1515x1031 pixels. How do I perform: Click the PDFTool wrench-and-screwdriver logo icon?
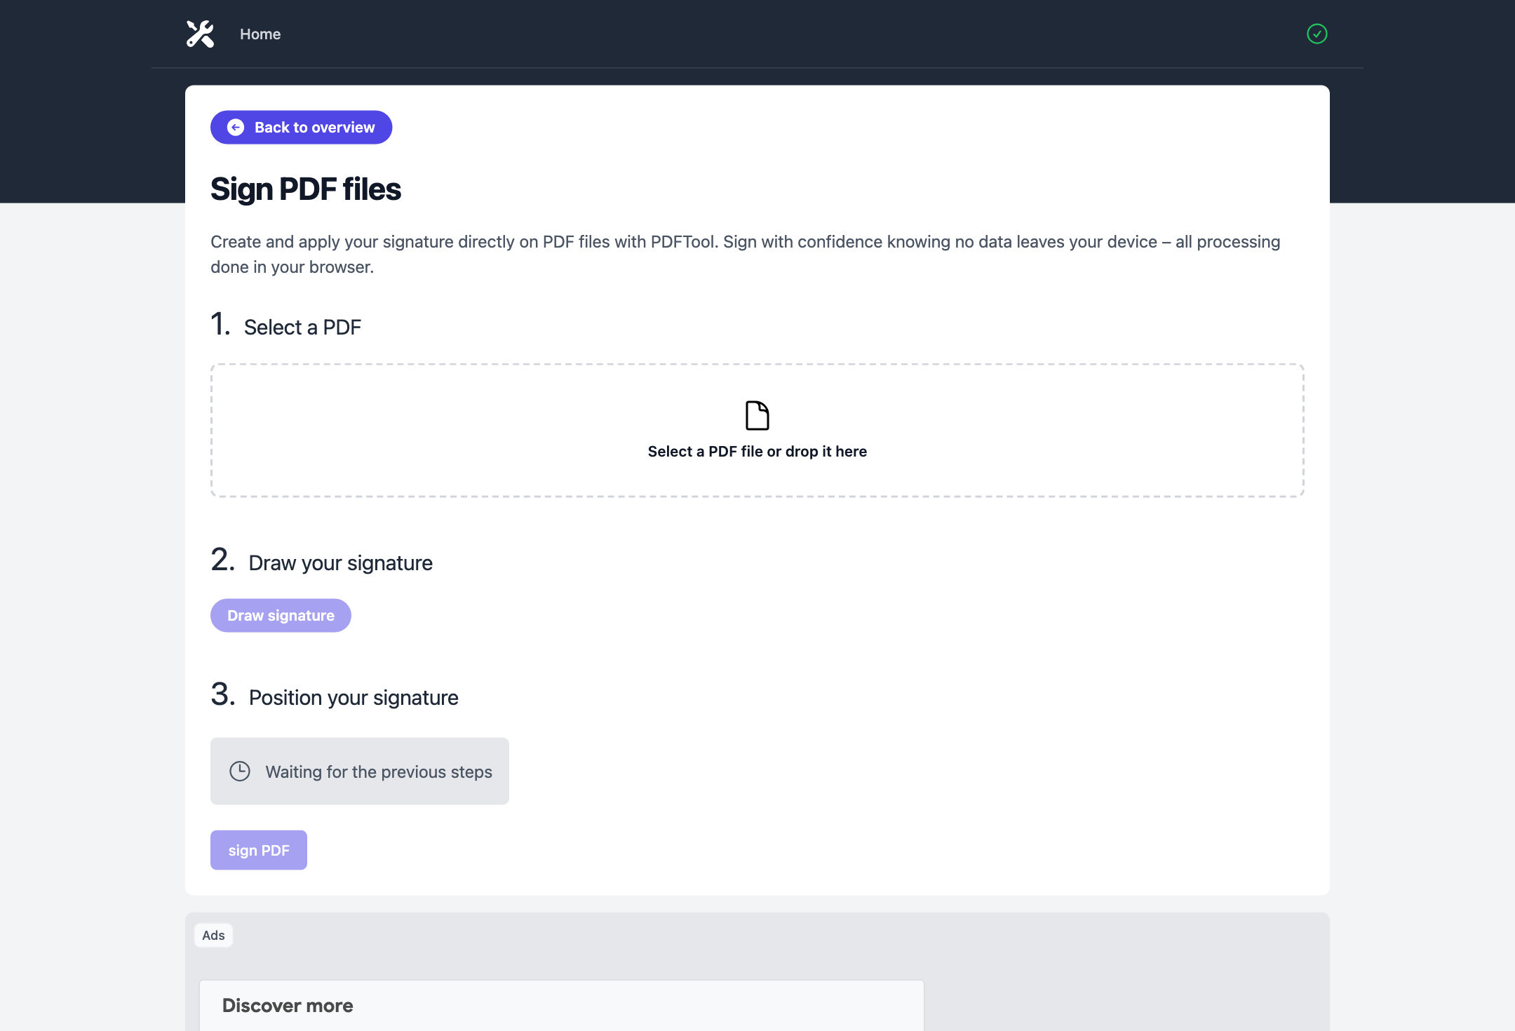(x=199, y=34)
